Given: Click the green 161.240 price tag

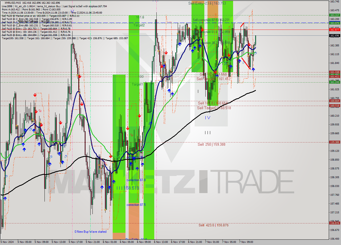Looking at the screenshot, I should 335,82.
